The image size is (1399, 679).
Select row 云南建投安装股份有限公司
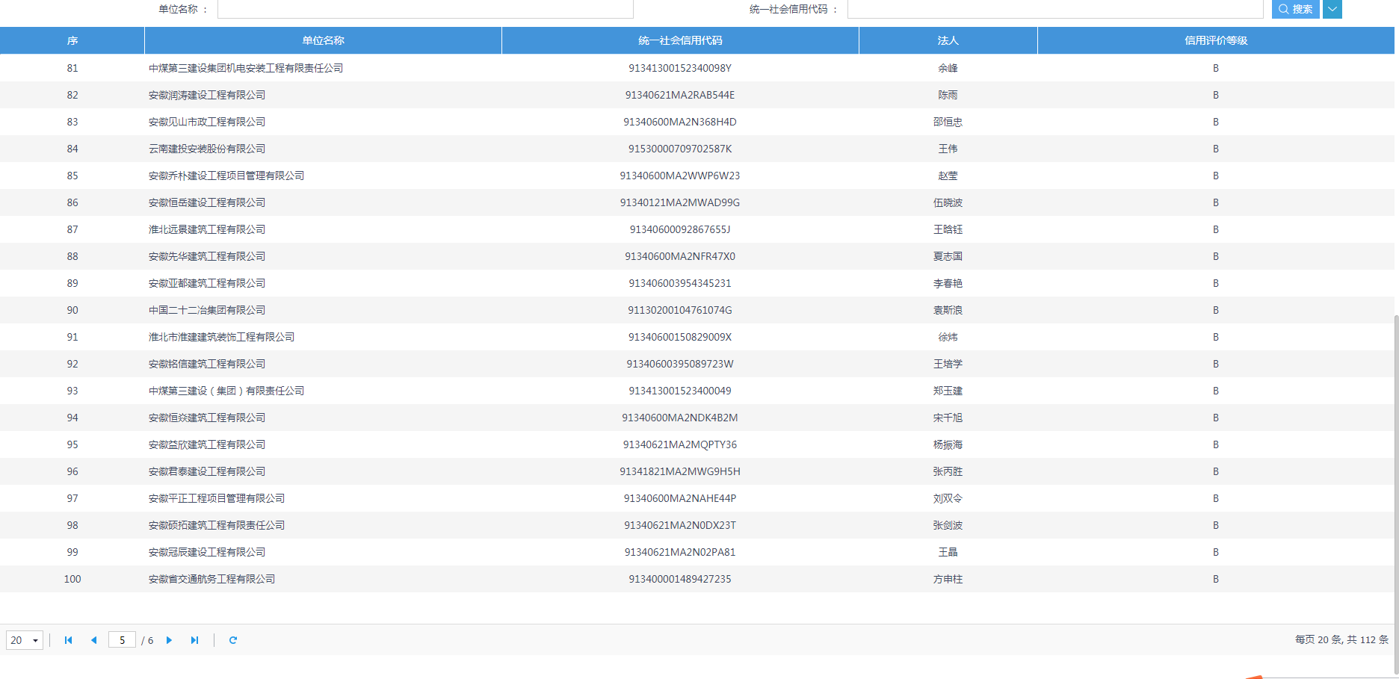[207, 149]
